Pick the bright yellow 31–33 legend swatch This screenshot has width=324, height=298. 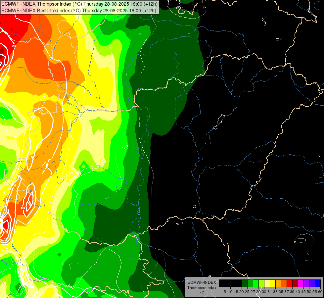tap(273, 283)
